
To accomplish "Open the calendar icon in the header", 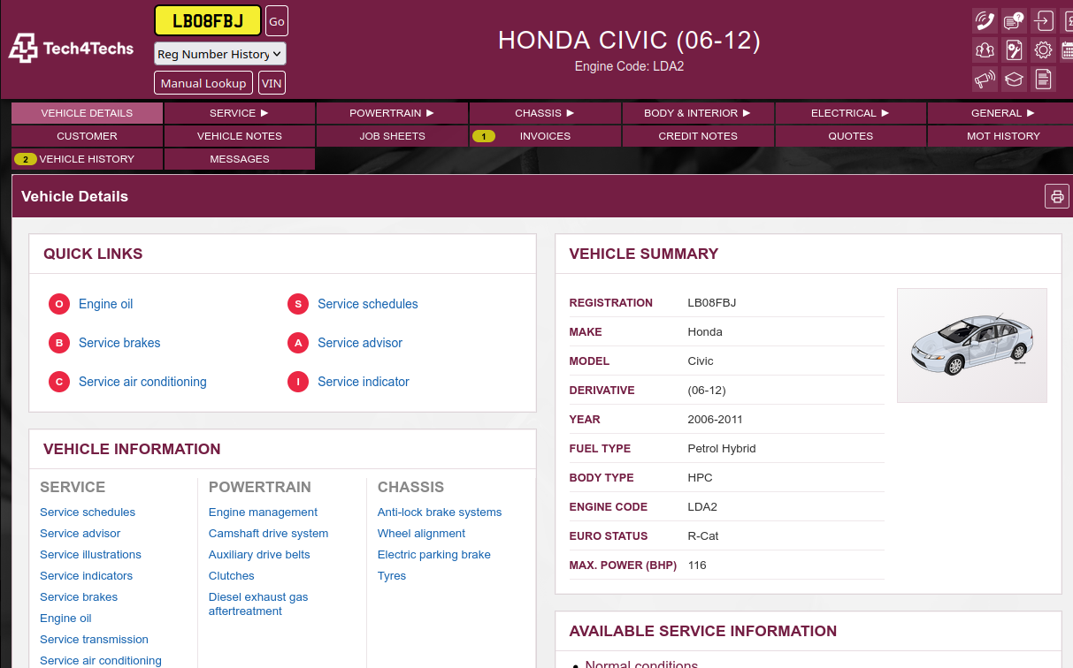I will tap(1068, 49).
